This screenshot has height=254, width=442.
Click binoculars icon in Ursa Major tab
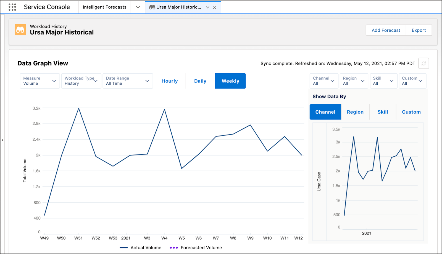[152, 7]
